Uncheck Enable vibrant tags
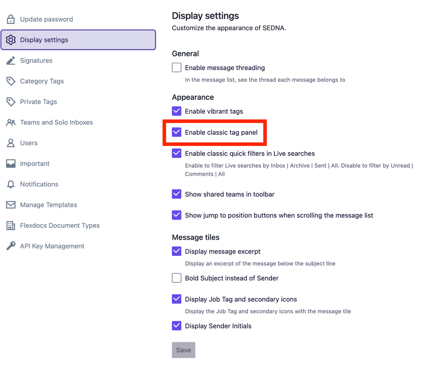 pos(177,111)
